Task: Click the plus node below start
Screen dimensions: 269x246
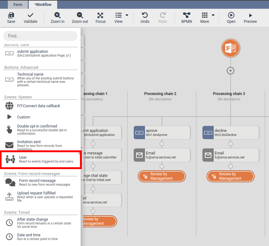Action: coord(230,71)
